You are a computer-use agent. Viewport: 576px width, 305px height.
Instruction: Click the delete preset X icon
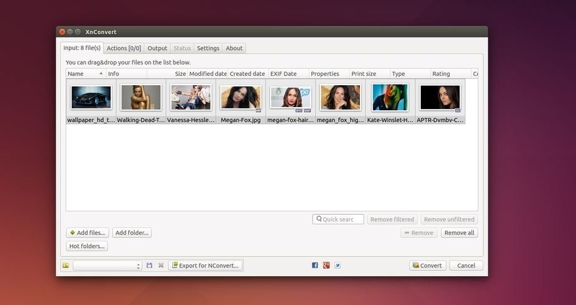click(161, 266)
